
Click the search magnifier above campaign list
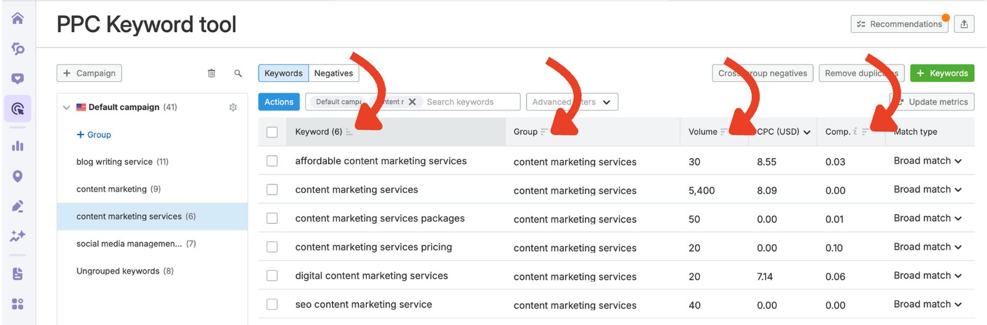coord(238,73)
